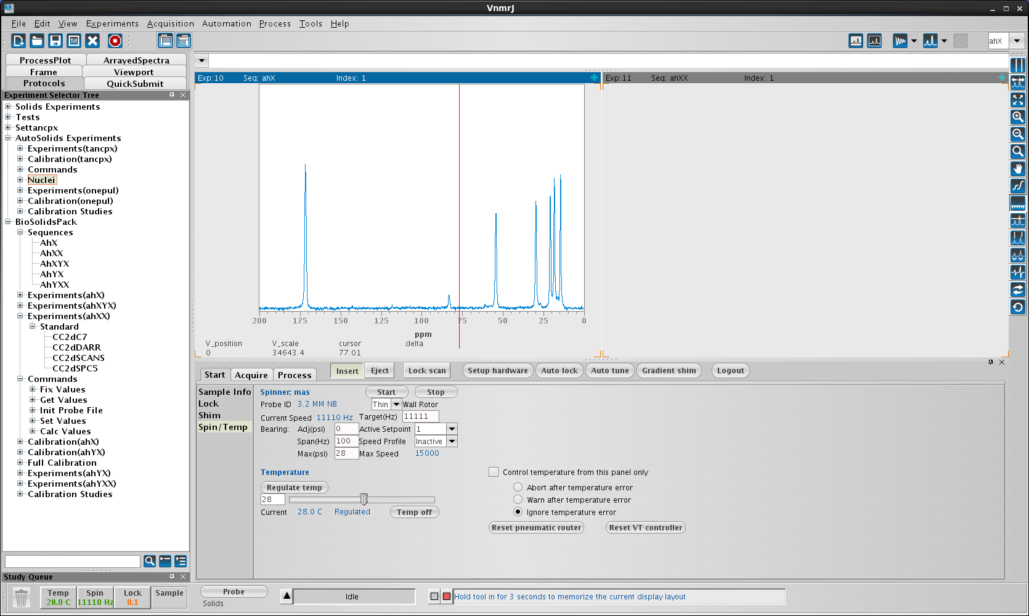Open the Speed Profile Inactive dropdown
The image size is (1029, 616).
pyautogui.click(x=452, y=442)
